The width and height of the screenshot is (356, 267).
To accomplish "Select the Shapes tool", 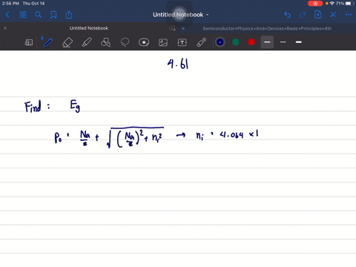I will [x=105, y=42].
